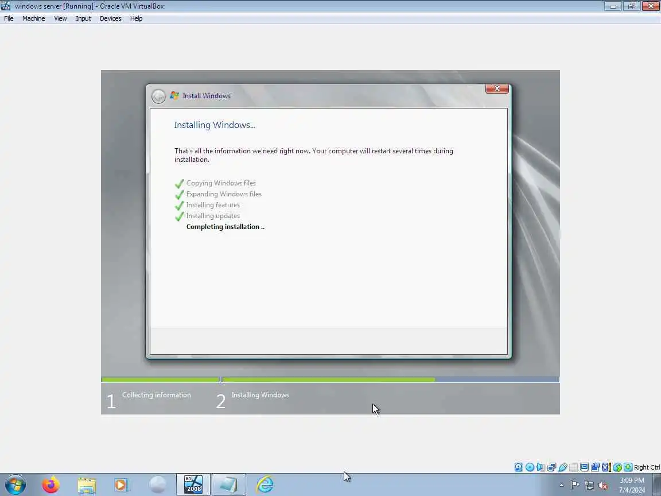Open the Input menu
Screen dimensions: 661x496
(x=83, y=18)
